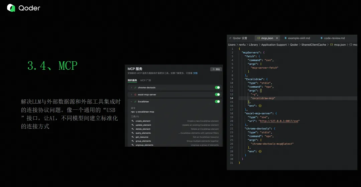Click the ungroup_elements tool icon

[133, 145]
